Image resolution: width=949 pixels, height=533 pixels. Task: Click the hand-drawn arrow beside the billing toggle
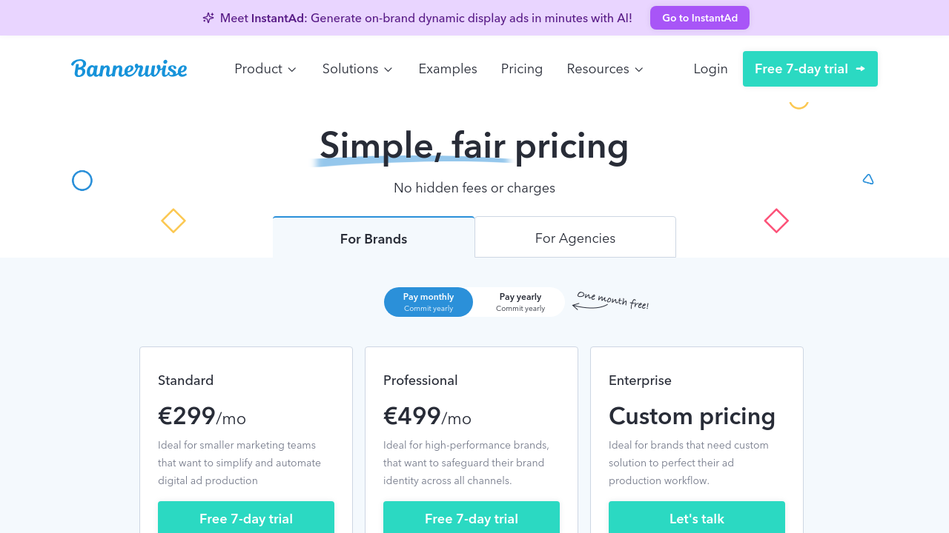click(589, 306)
